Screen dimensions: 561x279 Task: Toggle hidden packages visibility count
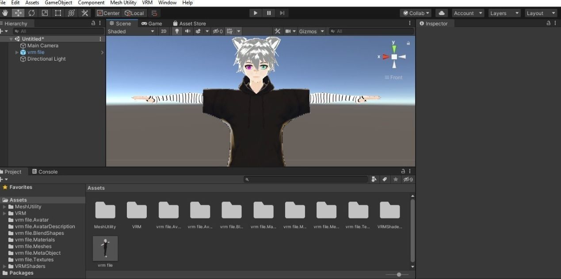[408, 180]
